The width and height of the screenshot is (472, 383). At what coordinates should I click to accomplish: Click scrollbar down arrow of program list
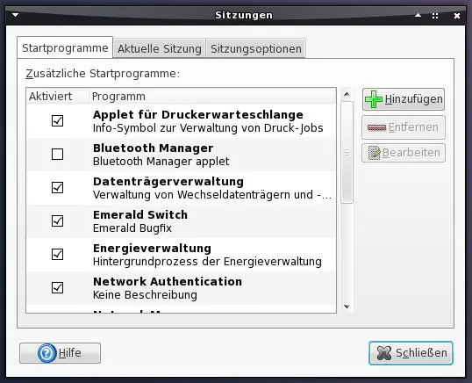[347, 307]
